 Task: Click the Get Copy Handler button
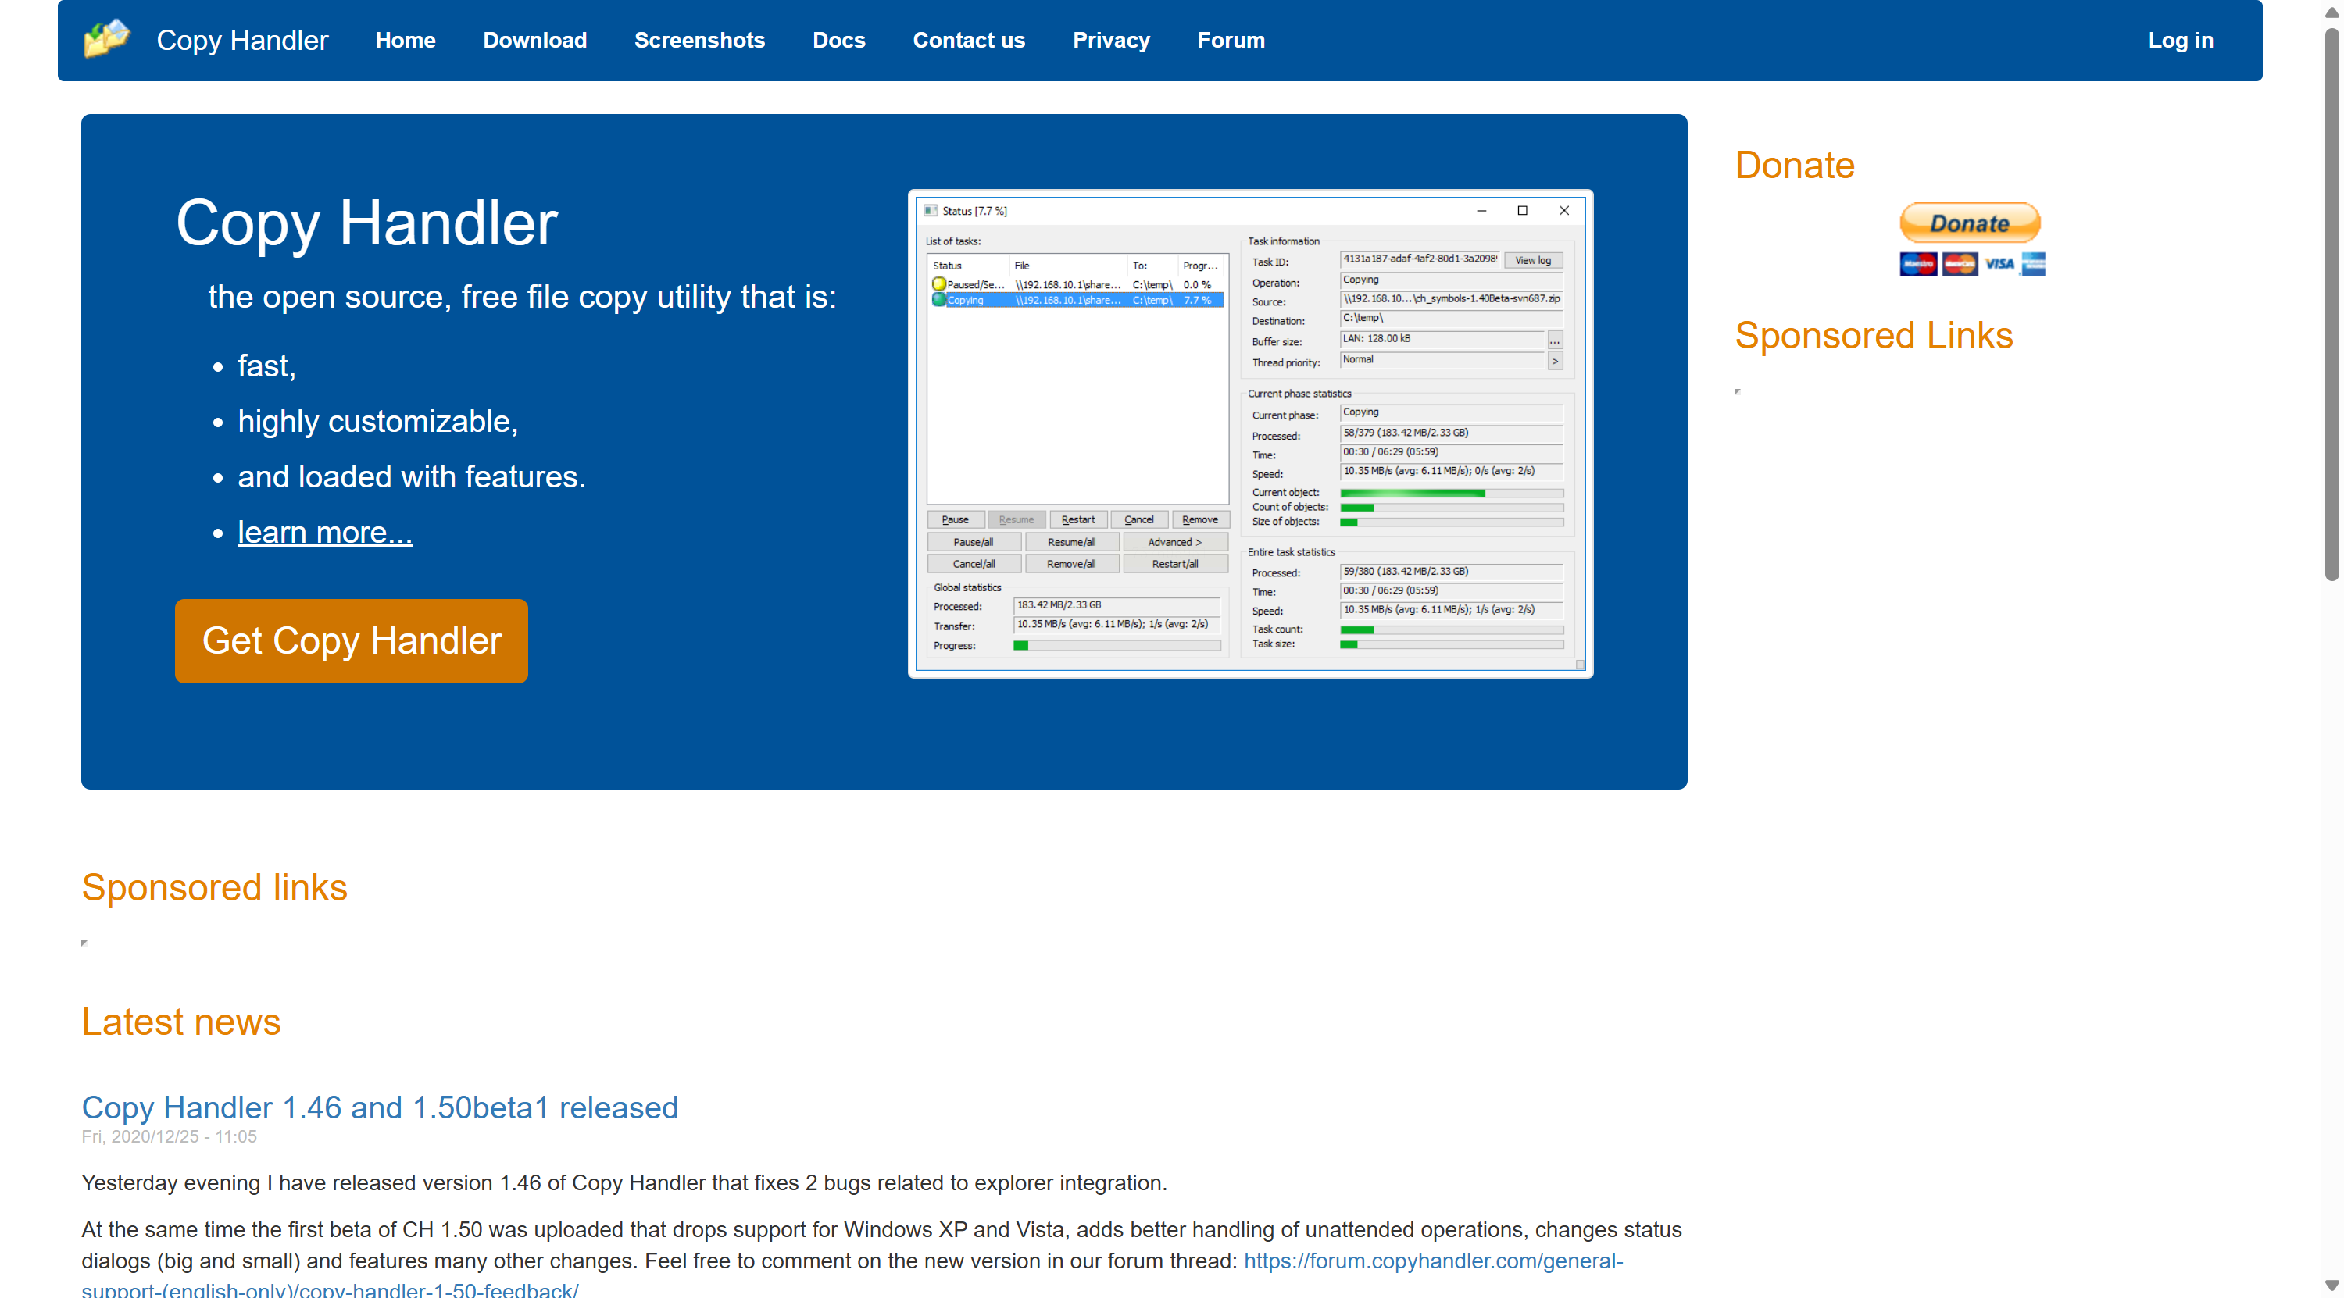click(x=352, y=641)
